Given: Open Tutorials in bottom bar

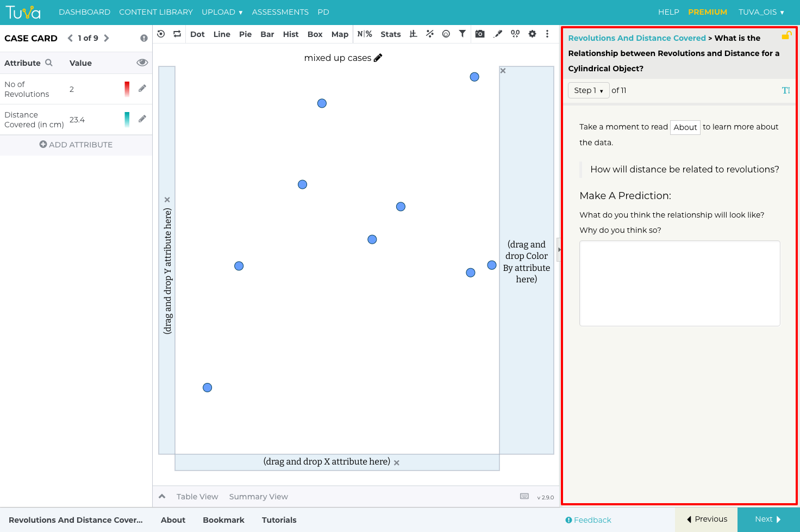Looking at the screenshot, I should click(x=279, y=520).
